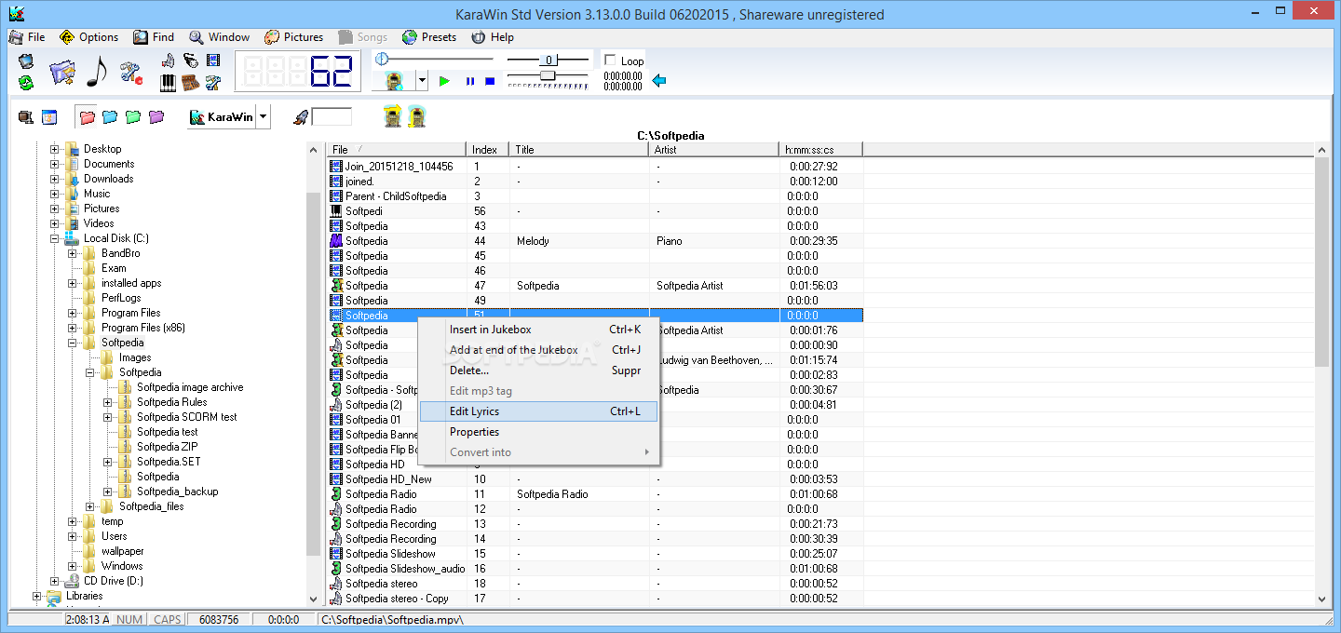Click the second jukebox icon
Screen dimensions: 1341x633
(417, 117)
